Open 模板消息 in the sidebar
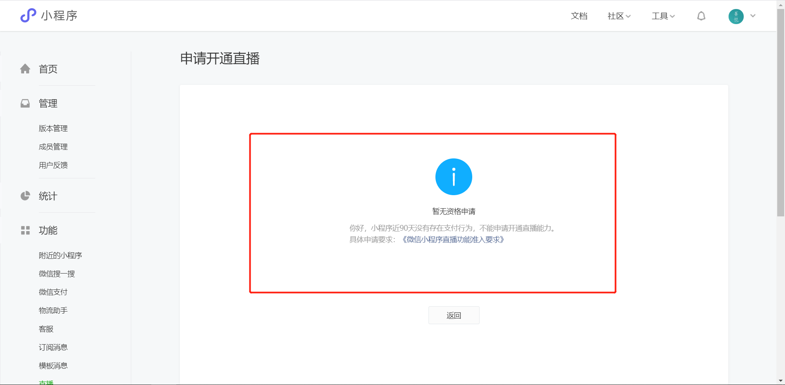This screenshot has height=385, width=785. coord(53,366)
